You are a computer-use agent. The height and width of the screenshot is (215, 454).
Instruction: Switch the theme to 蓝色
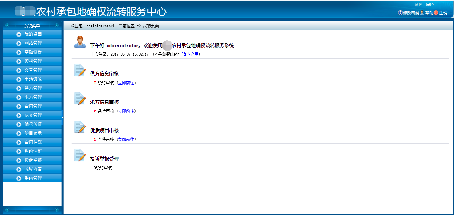click(x=418, y=5)
